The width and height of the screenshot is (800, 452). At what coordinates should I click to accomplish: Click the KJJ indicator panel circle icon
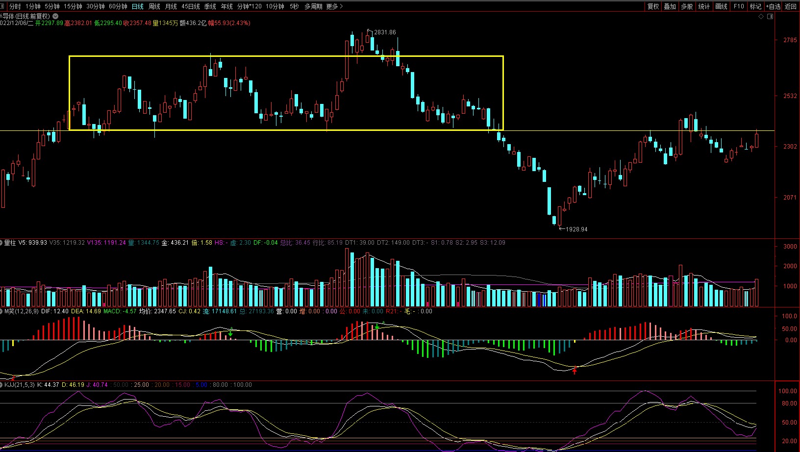[x=1, y=385]
